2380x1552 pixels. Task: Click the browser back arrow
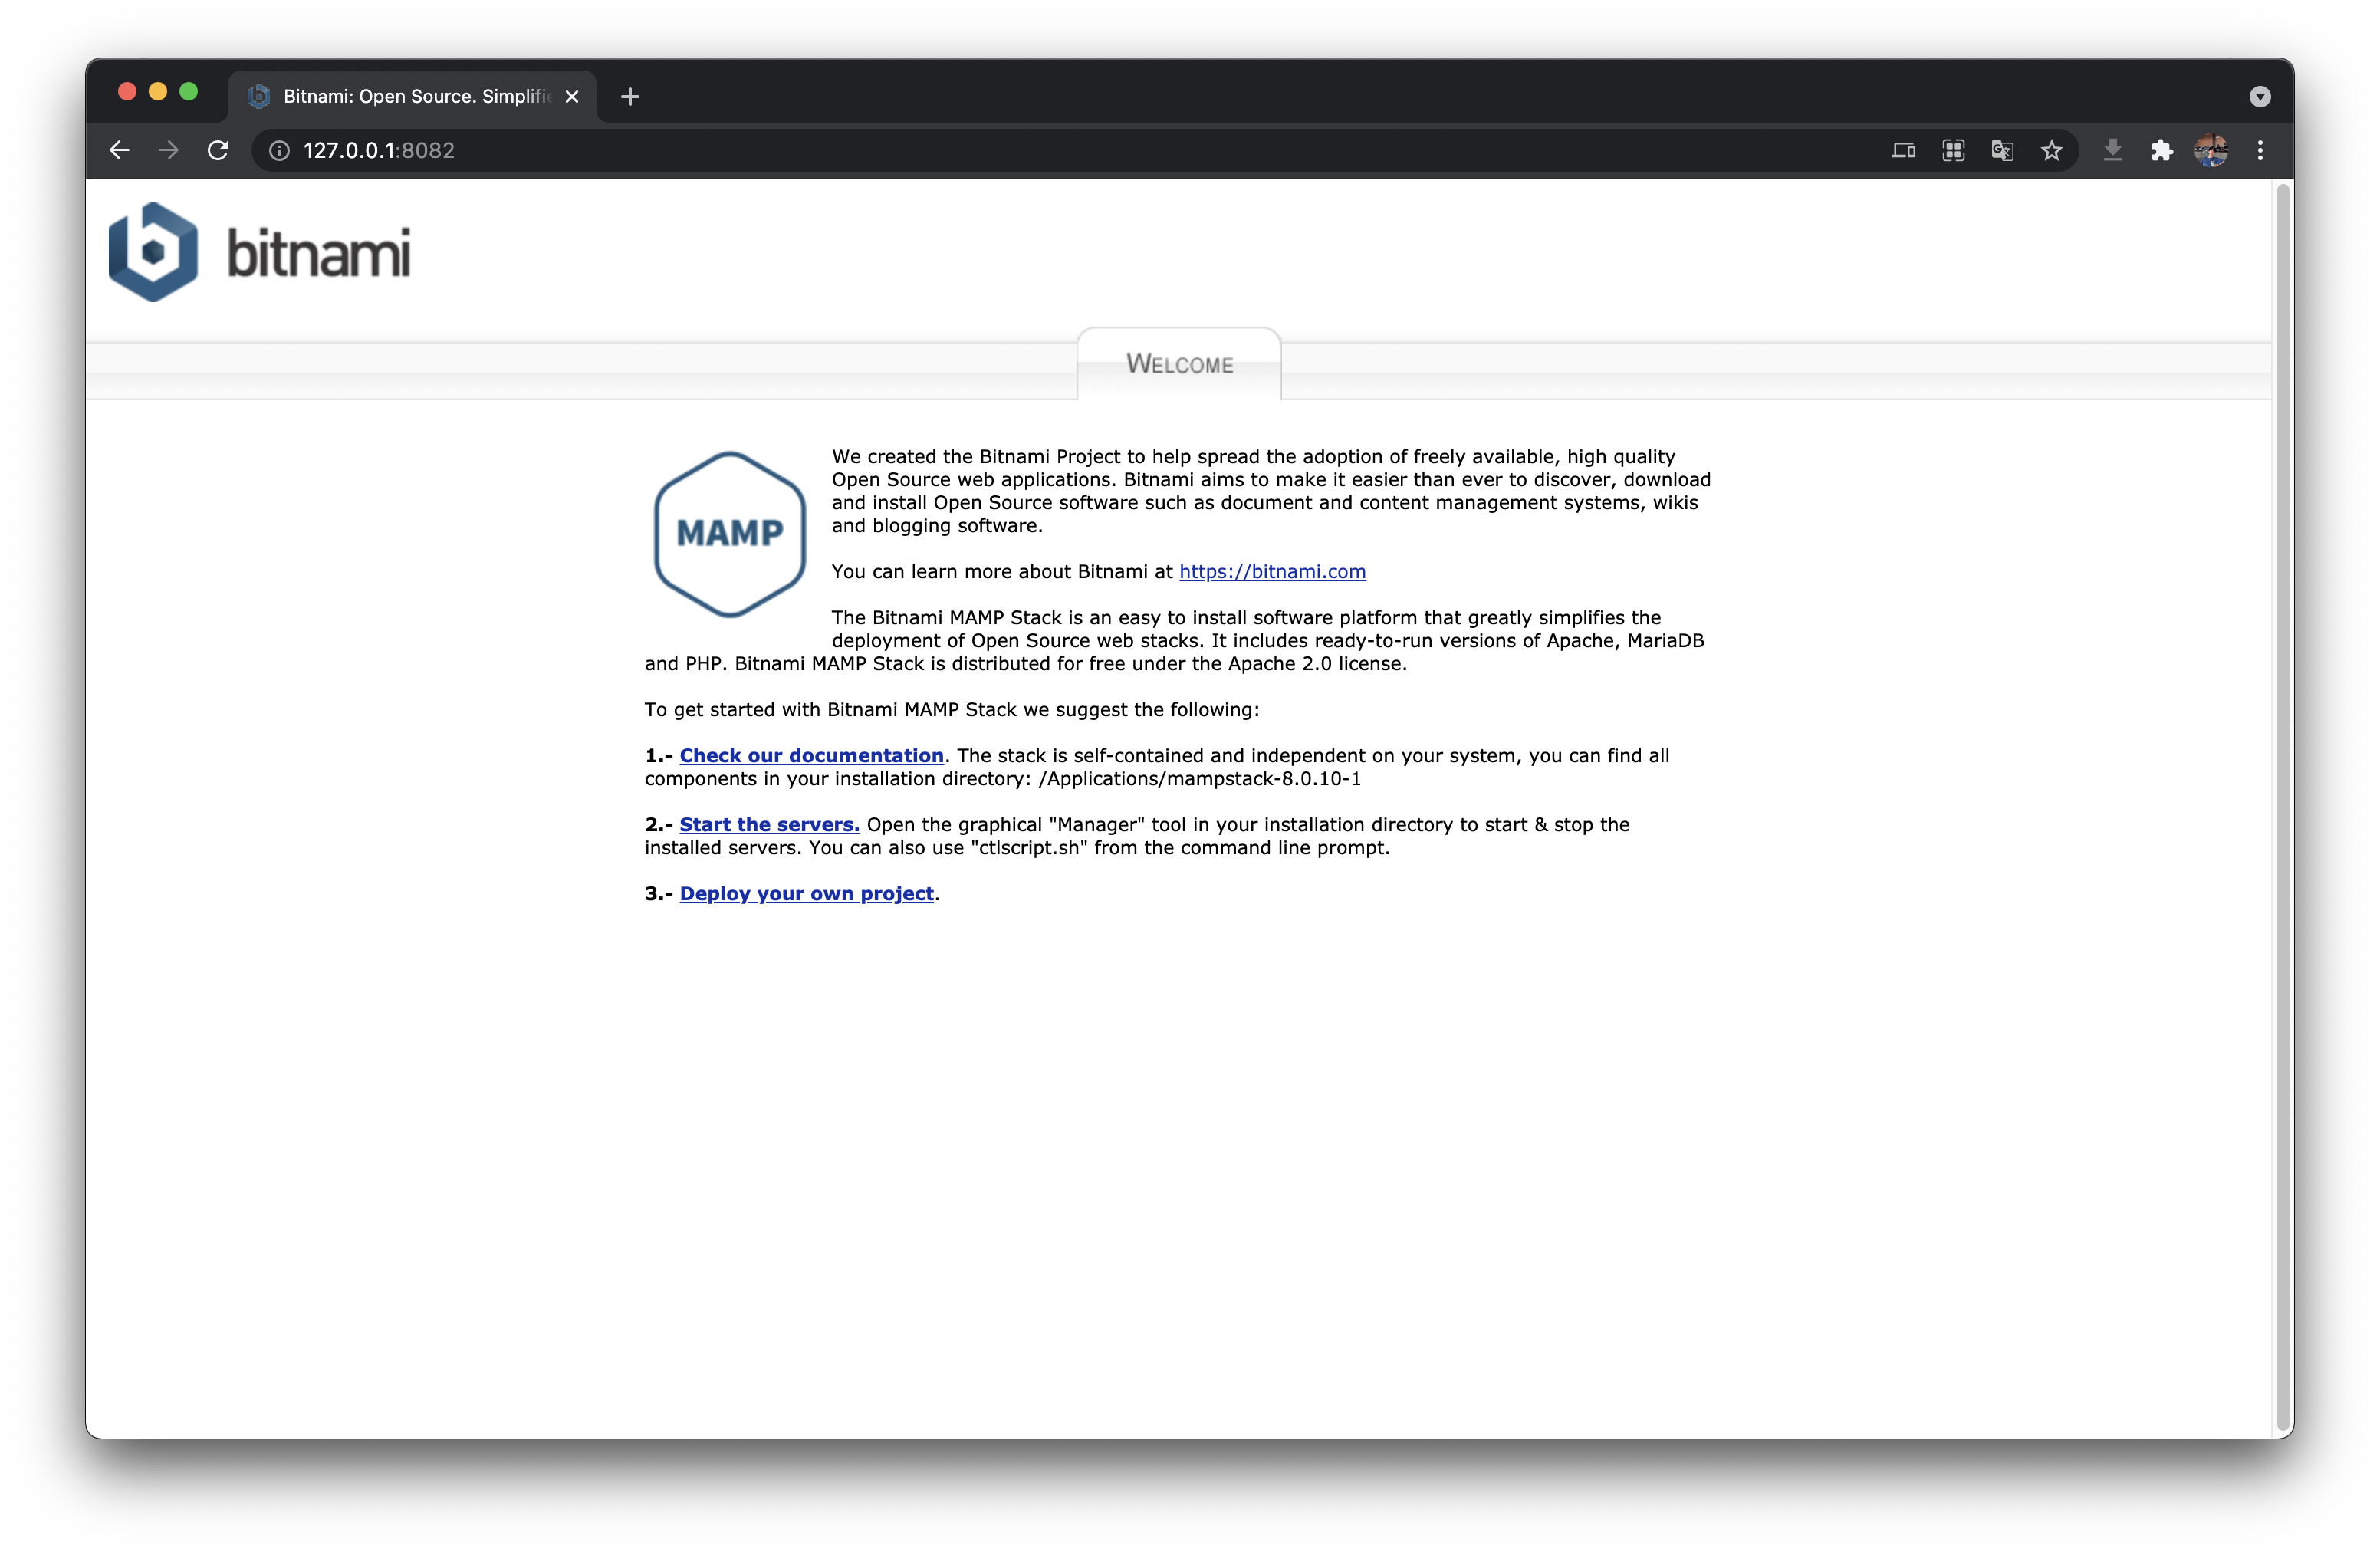(x=119, y=150)
